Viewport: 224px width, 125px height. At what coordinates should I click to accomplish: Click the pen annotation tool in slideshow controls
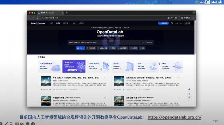pyautogui.click(x=6, y=124)
